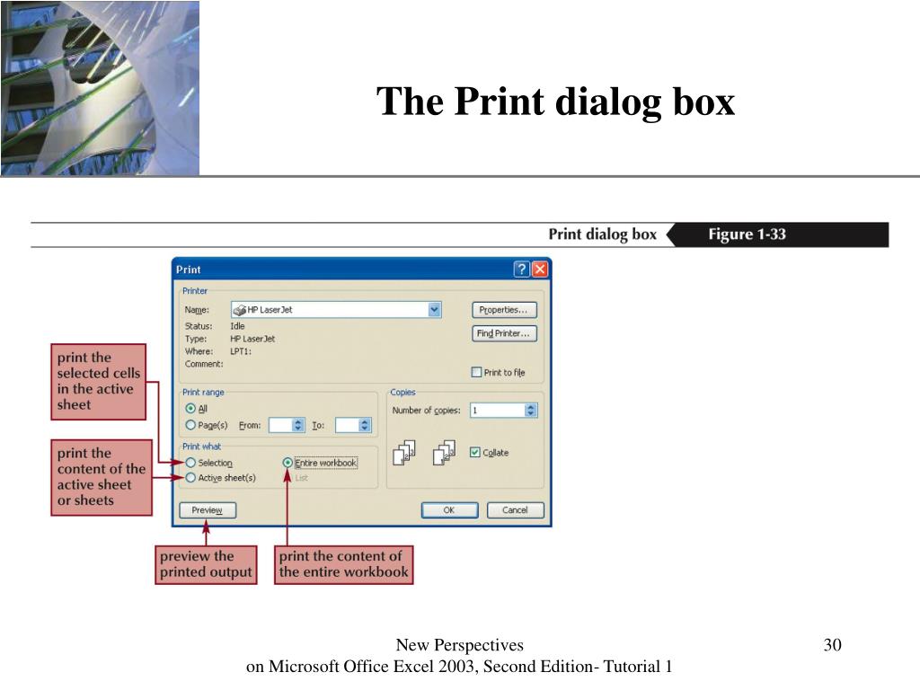This screenshot has width=920, height=690.
Task: Click the first collated pages icon
Action: (404, 453)
